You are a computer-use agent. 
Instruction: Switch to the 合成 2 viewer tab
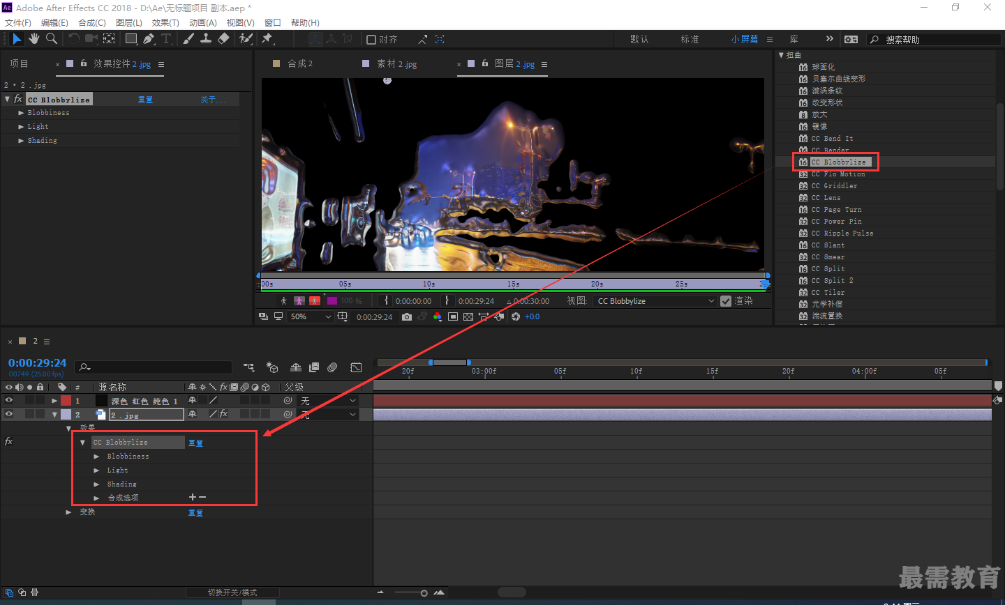point(300,63)
